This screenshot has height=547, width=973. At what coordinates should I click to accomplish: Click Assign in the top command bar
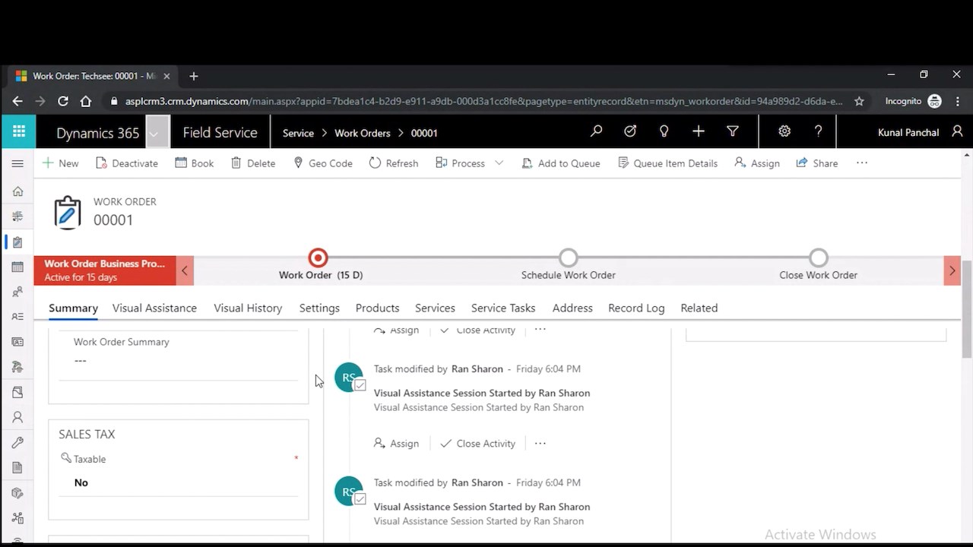pyautogui.click(x=756, y=163)
